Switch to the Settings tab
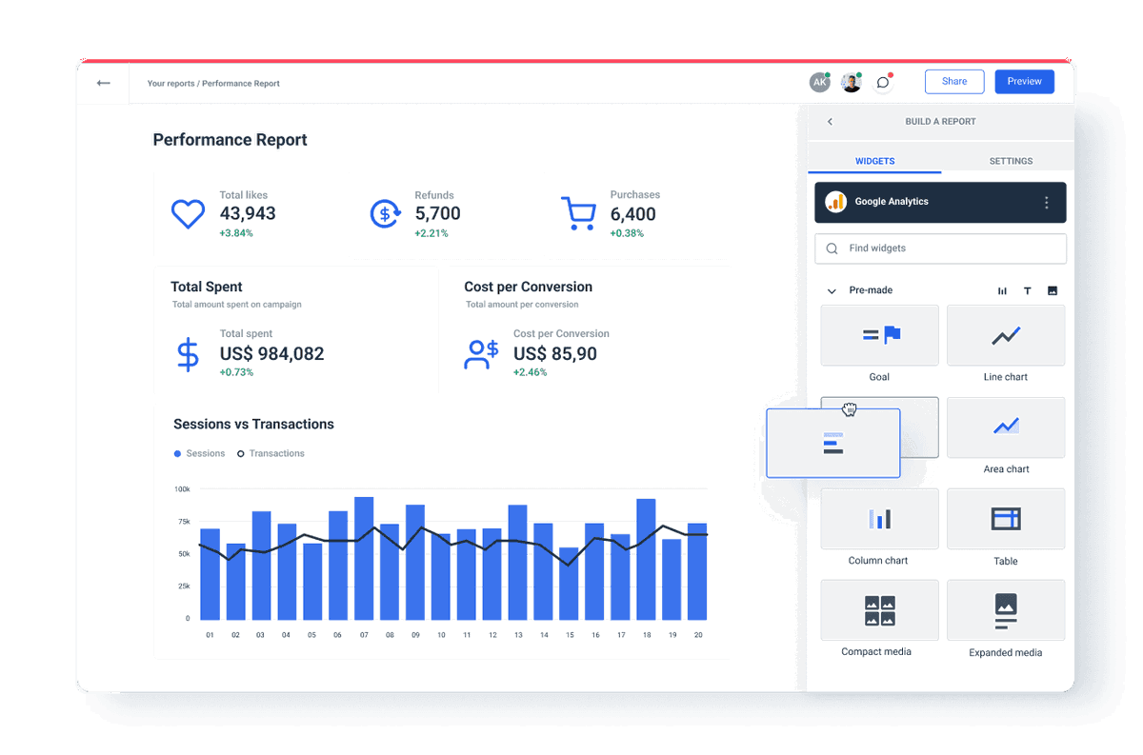 [1011, 161]
